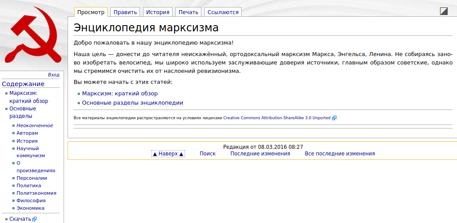Image resolution: width=457 pixels, height=223 pixels.
Task: Open the Поиск search link
Action: pos(208,154)
